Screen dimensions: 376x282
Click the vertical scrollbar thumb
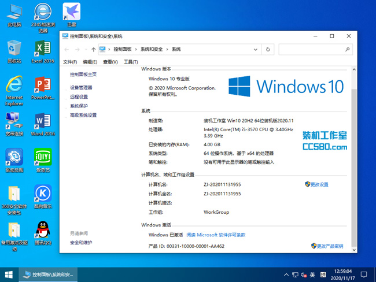click(x=354, y=168)
